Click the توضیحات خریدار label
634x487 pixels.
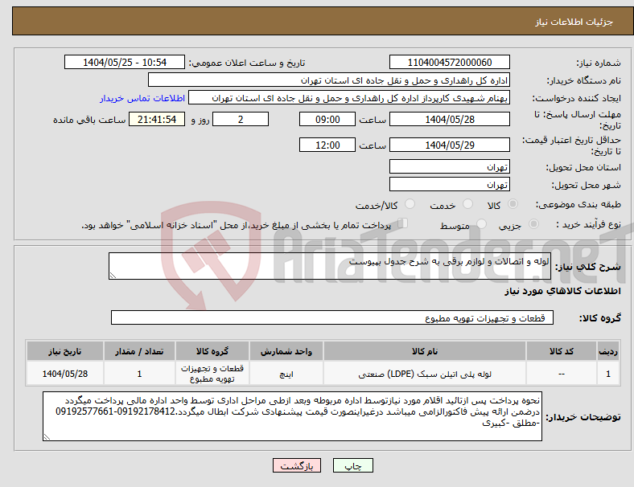(x=583, y=417)
